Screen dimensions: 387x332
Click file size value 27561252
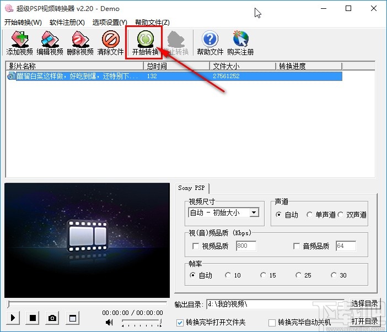227,76
